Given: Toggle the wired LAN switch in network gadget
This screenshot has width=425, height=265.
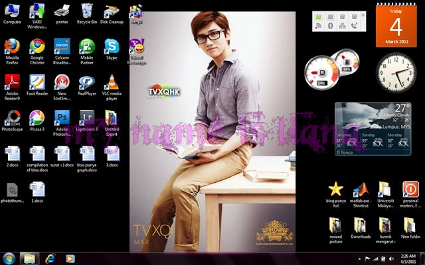Looking at the screenshot, I should point(343,17).
